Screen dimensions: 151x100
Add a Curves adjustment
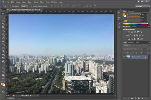135,32
